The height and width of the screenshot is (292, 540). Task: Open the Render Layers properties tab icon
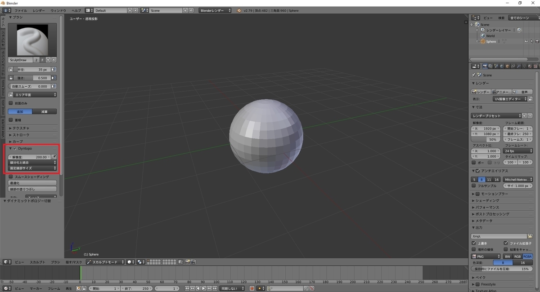click(490, 66)
